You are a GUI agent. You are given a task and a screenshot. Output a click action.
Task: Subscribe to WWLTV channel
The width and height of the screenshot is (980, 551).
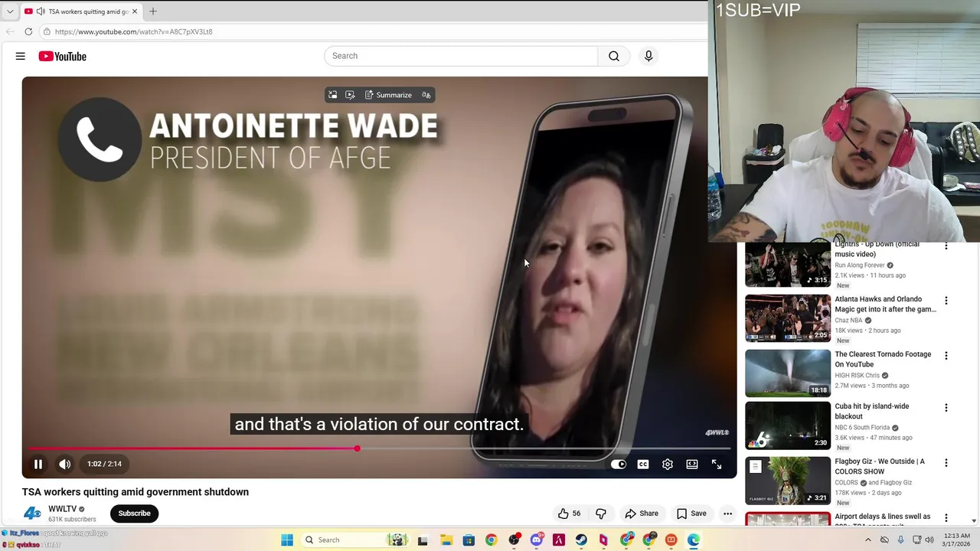pos(134,514)
